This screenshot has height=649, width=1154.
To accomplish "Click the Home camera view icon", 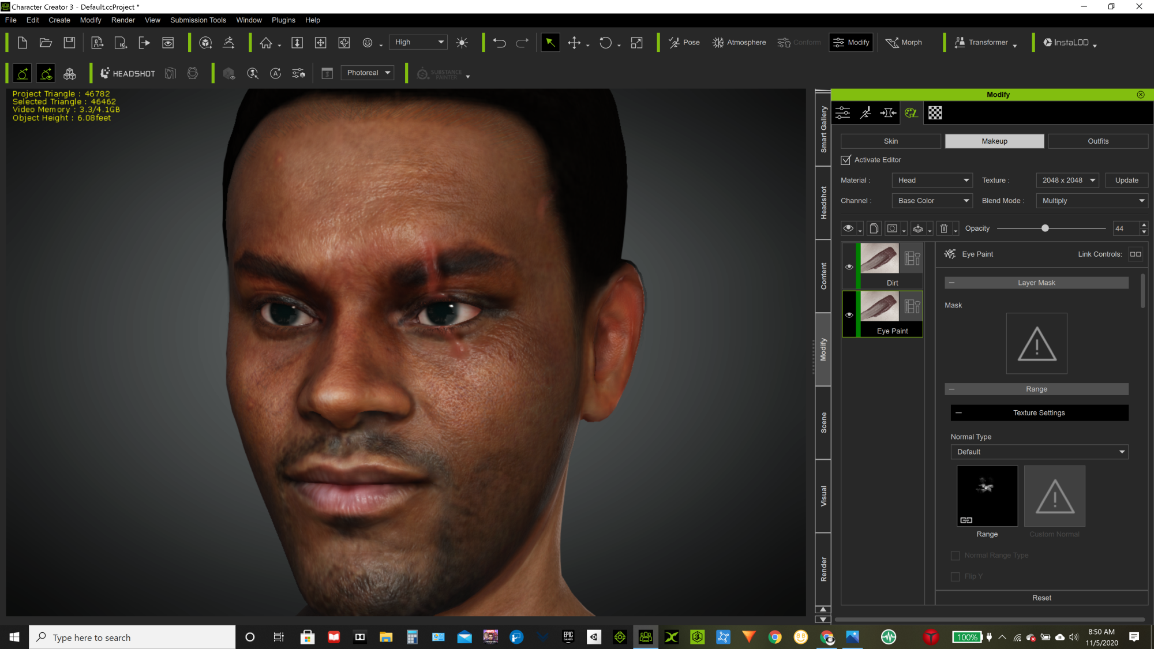I will tap(266, 43).
